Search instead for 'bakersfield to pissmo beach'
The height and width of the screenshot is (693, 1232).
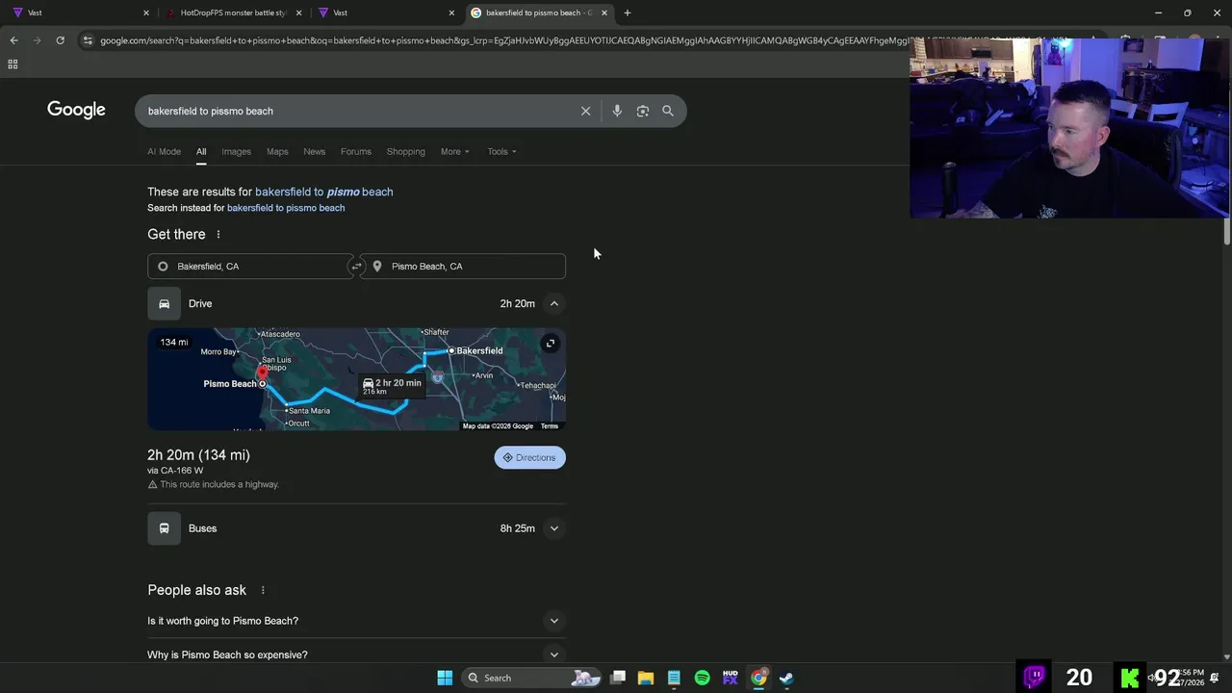tap(286, 208)
